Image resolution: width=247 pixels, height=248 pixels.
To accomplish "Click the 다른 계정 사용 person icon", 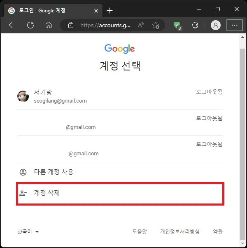I will coord(23,172).
